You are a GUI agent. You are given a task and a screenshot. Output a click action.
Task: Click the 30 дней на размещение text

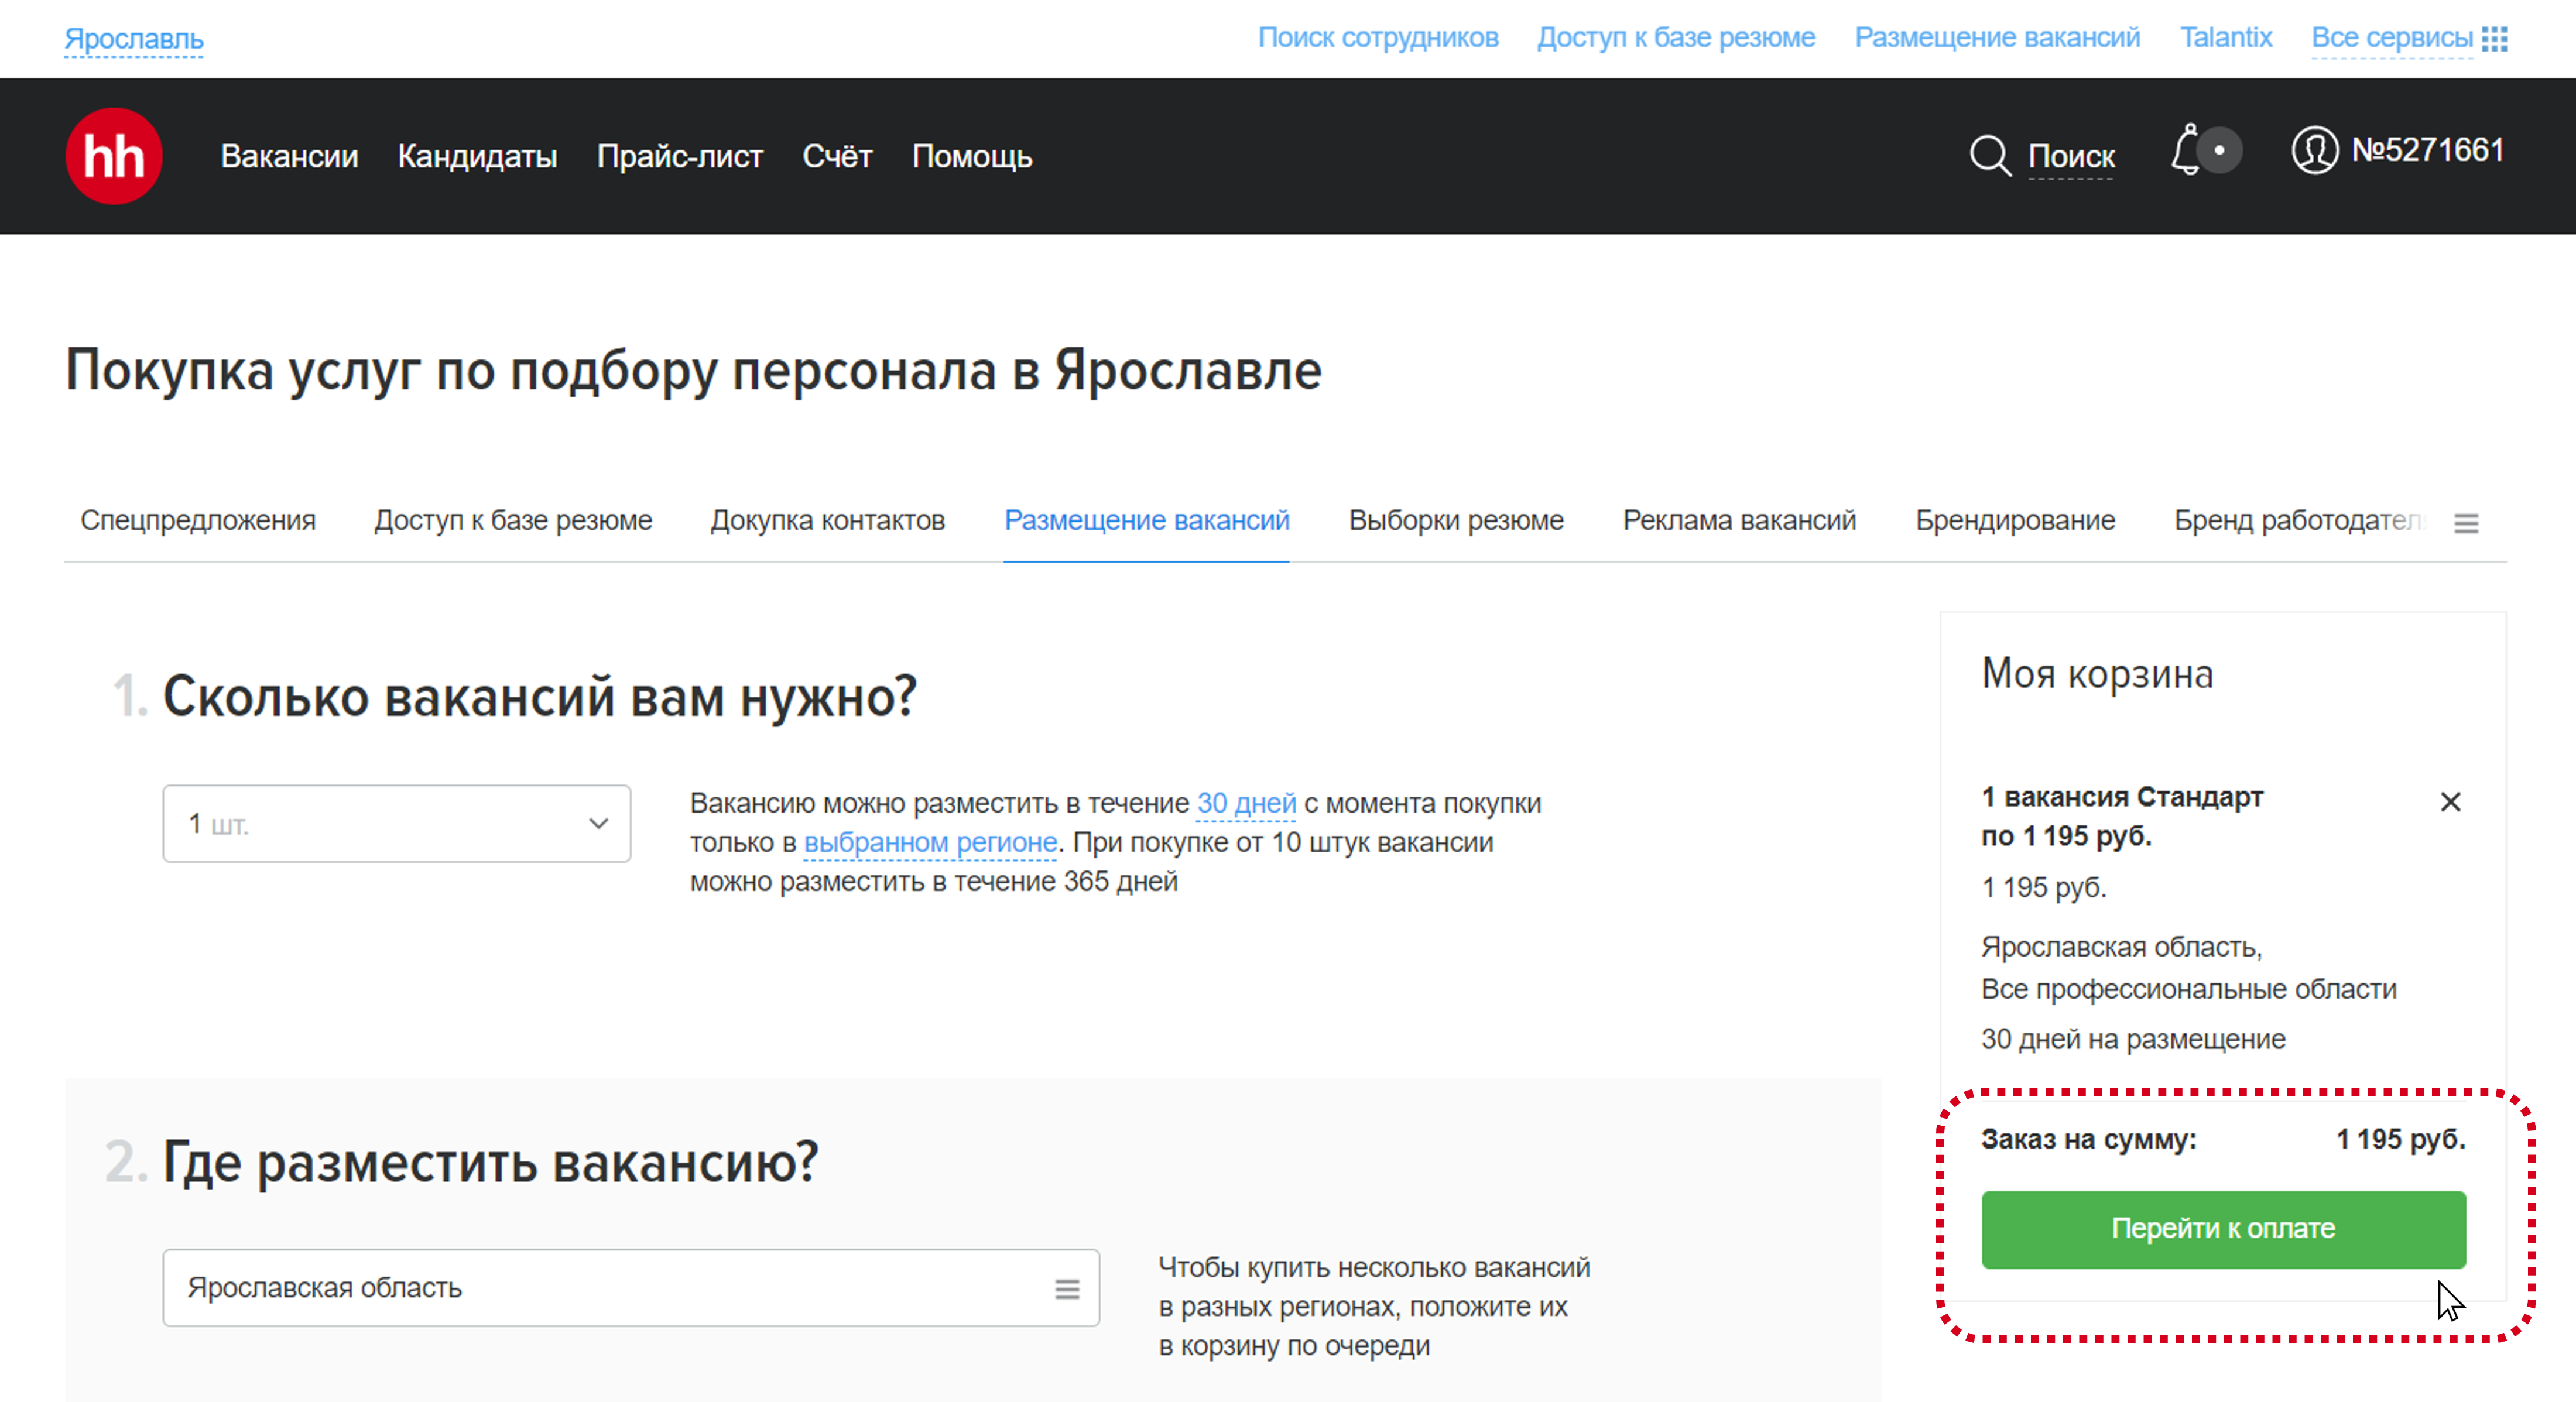pos(2133,1040)
